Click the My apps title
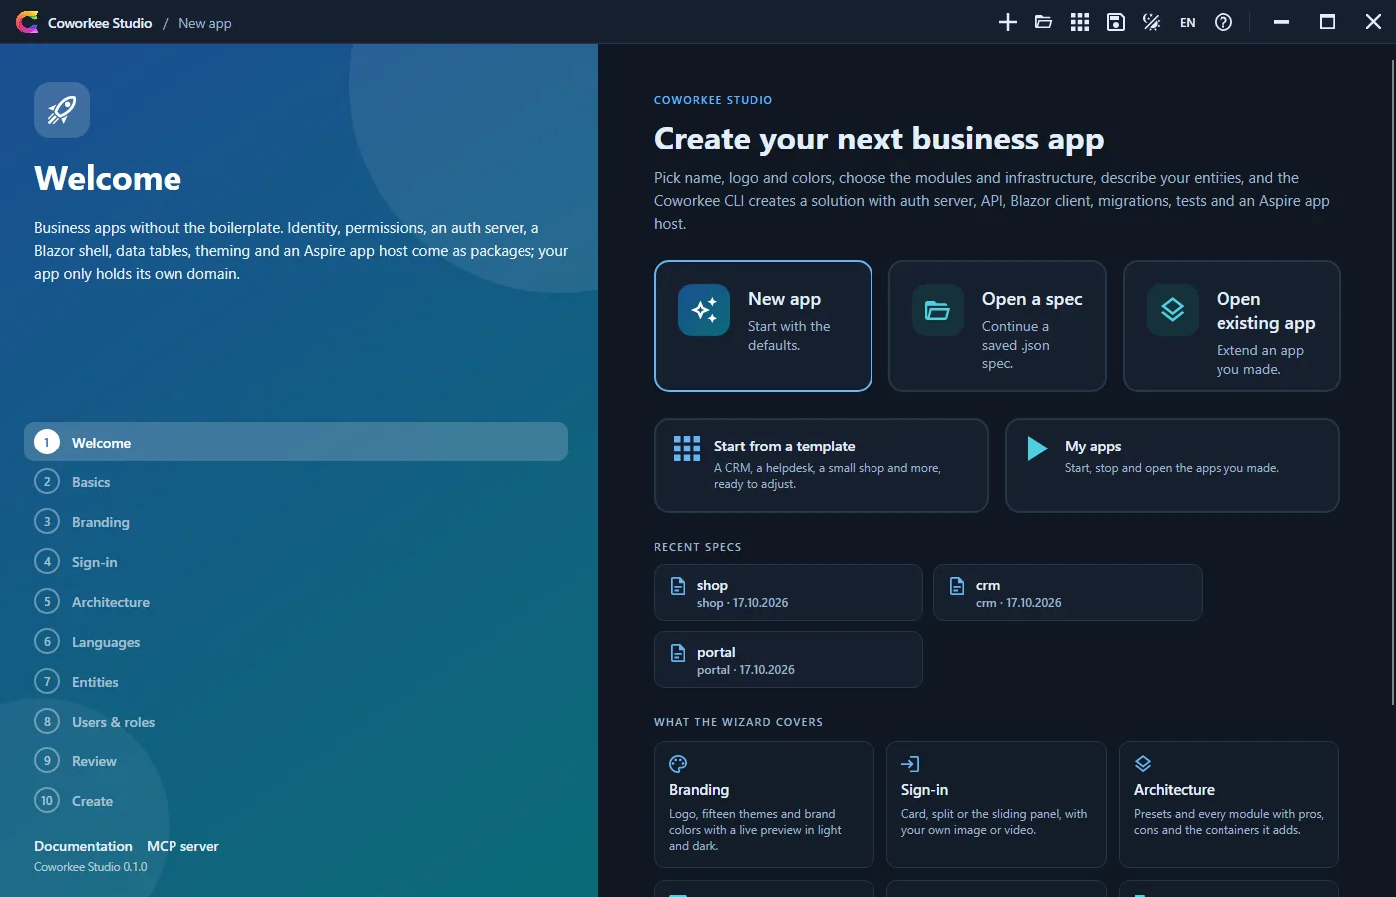Image resolution: width=1396 pixels, height=897 pixels. click(1093, 447)
